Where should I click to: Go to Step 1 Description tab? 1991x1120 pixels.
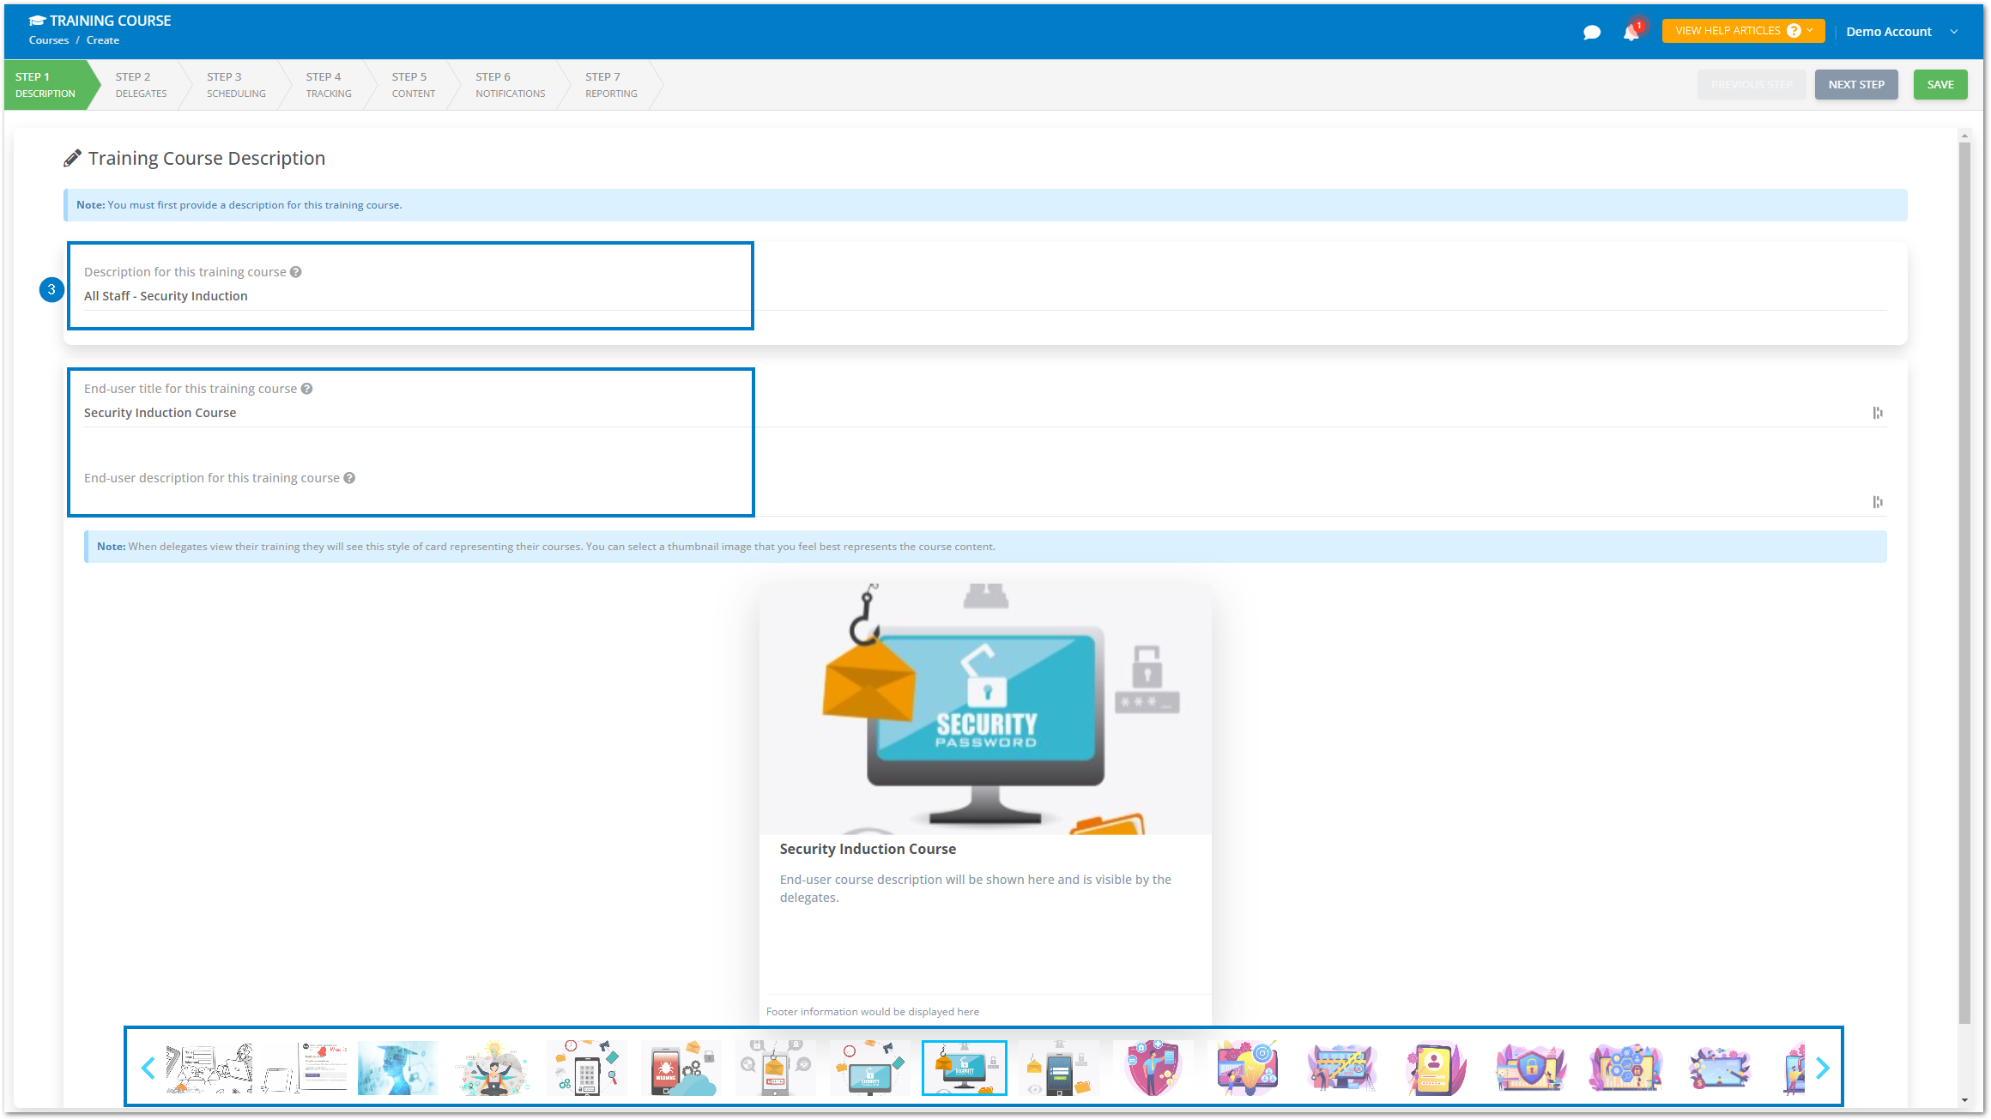[46, 85]
